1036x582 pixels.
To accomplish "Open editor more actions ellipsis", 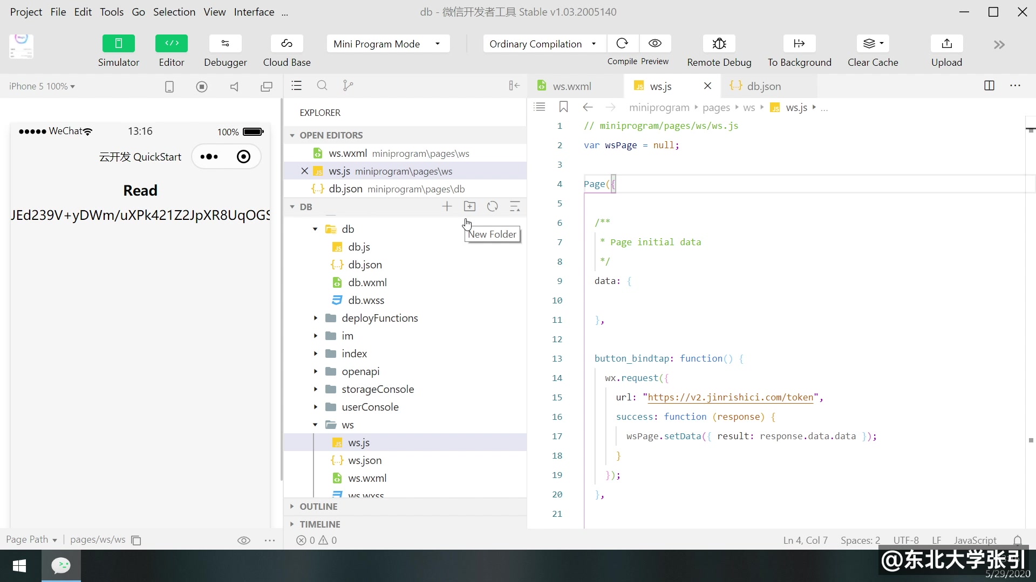I will point(1015,86).
